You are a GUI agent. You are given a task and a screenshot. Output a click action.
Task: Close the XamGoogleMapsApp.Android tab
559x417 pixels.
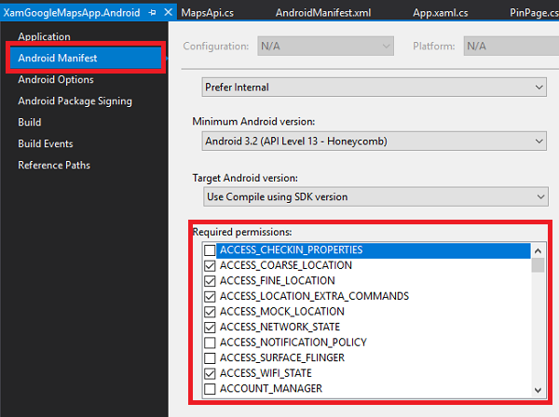pyautogui.click(x=168, y=13)
